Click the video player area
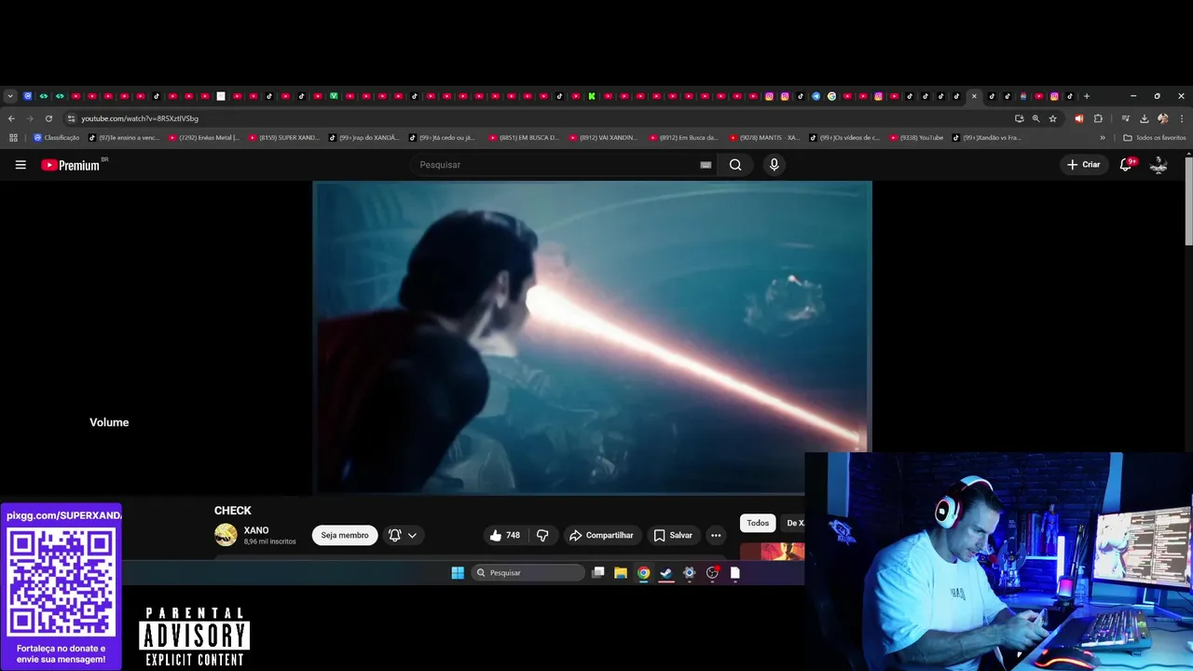Image resolution: width=1193 pixels, height=671 pixels. (x=592, y=336)
